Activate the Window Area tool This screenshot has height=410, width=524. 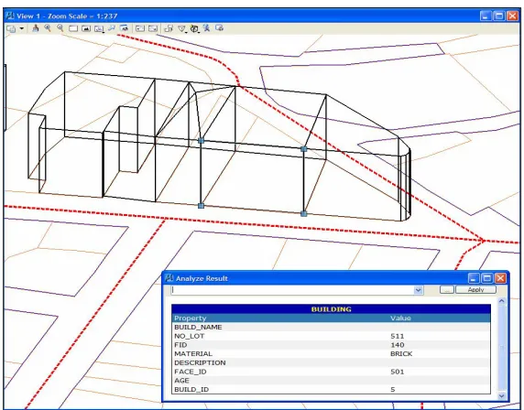tap(73, 28)
